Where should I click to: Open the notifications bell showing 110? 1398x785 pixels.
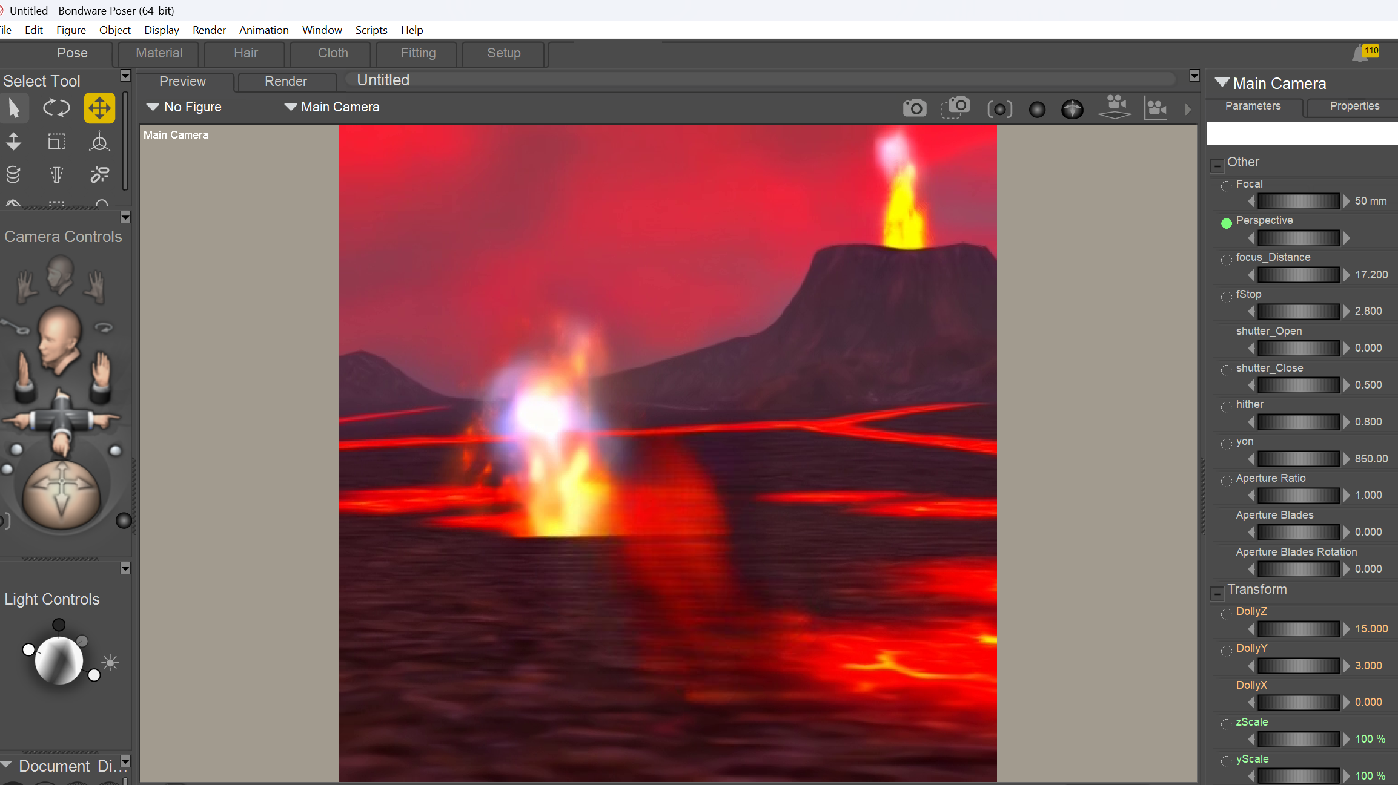point(1366,53)
